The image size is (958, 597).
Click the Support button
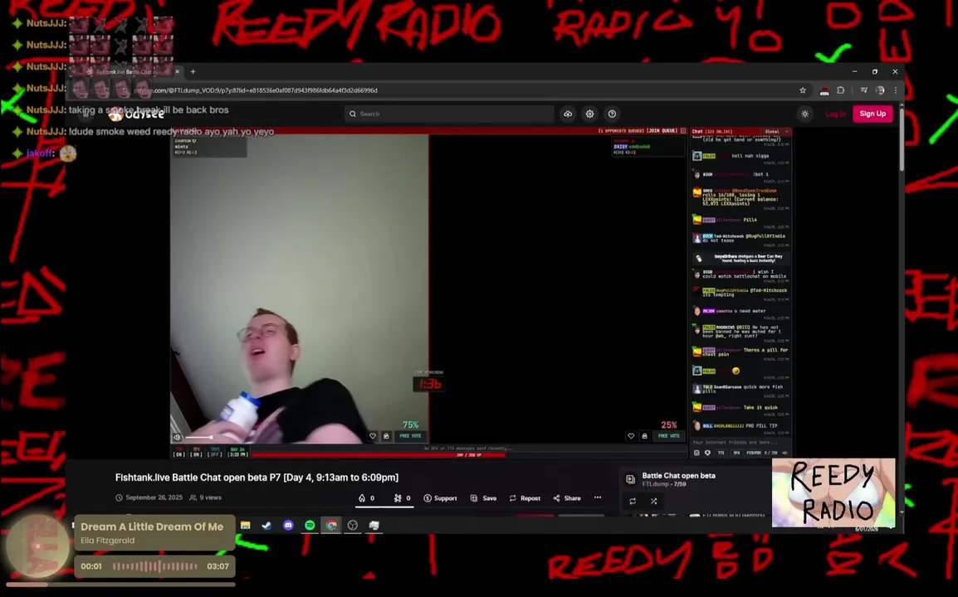440,498
